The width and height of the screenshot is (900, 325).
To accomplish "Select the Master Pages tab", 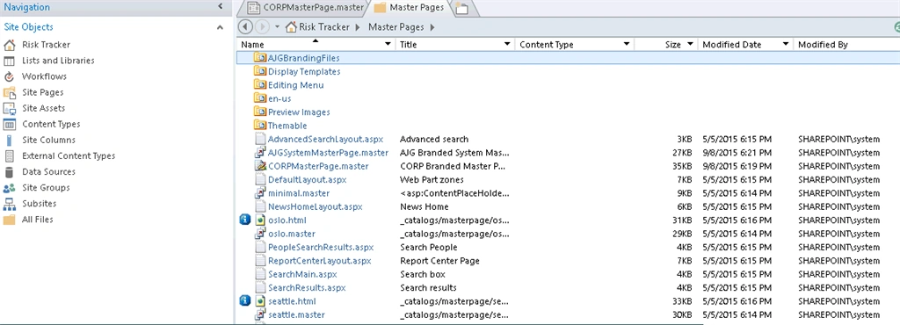I will (410, 7).
